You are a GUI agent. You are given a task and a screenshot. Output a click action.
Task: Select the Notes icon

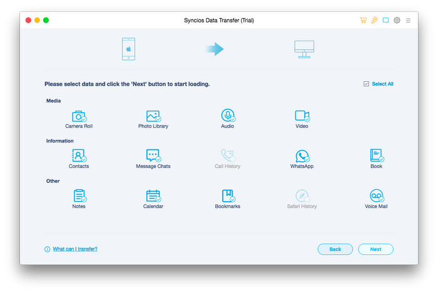79,196
